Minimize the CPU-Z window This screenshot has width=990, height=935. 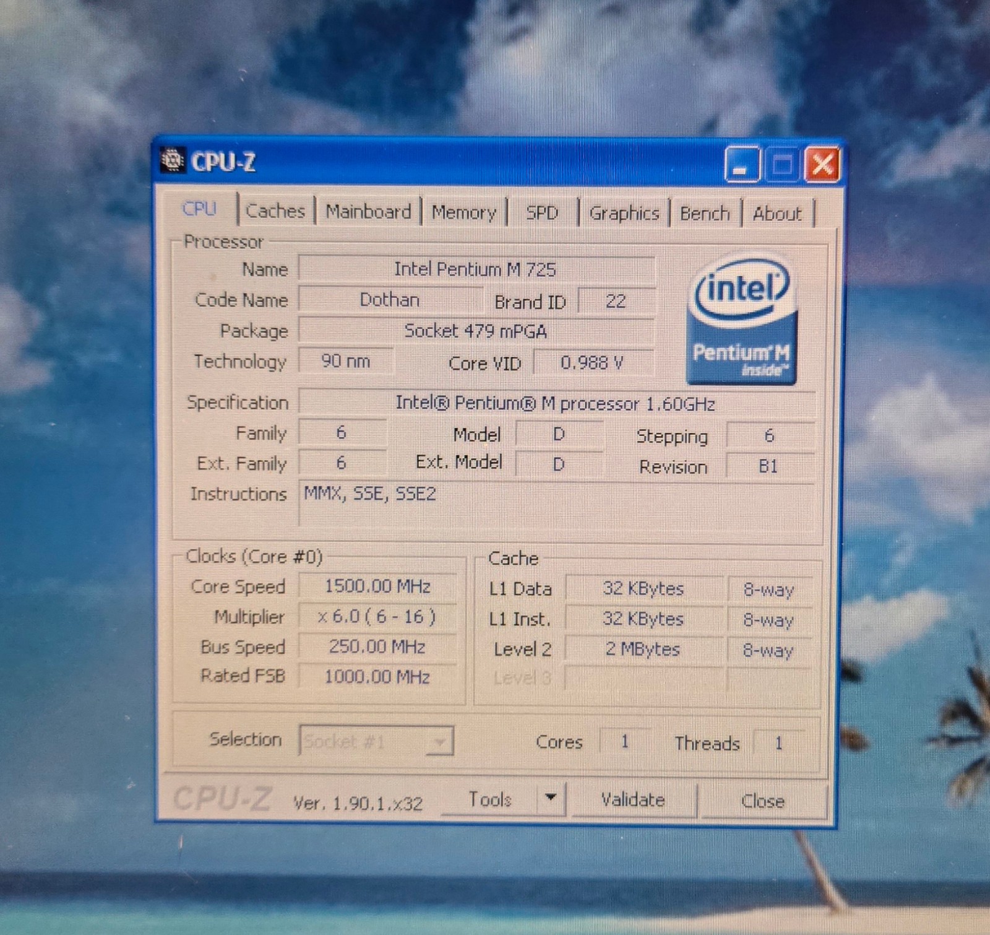coord(742,165)
